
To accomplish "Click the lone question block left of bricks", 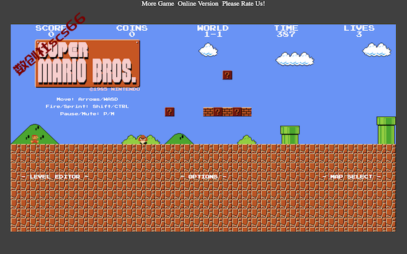I will pos(170,112).
